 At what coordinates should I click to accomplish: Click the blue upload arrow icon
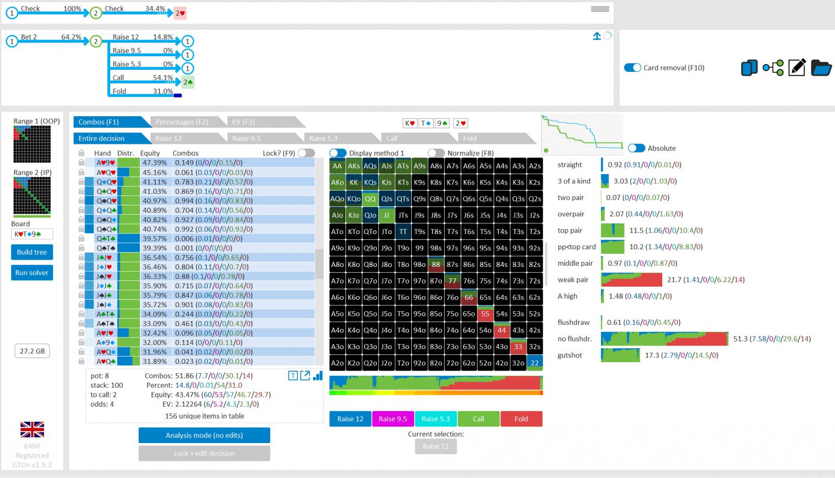tap(597, 36)
